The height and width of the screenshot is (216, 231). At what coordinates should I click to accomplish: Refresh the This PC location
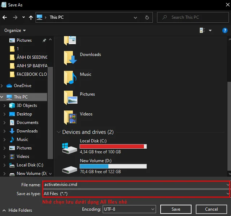(x=147, y=18)
